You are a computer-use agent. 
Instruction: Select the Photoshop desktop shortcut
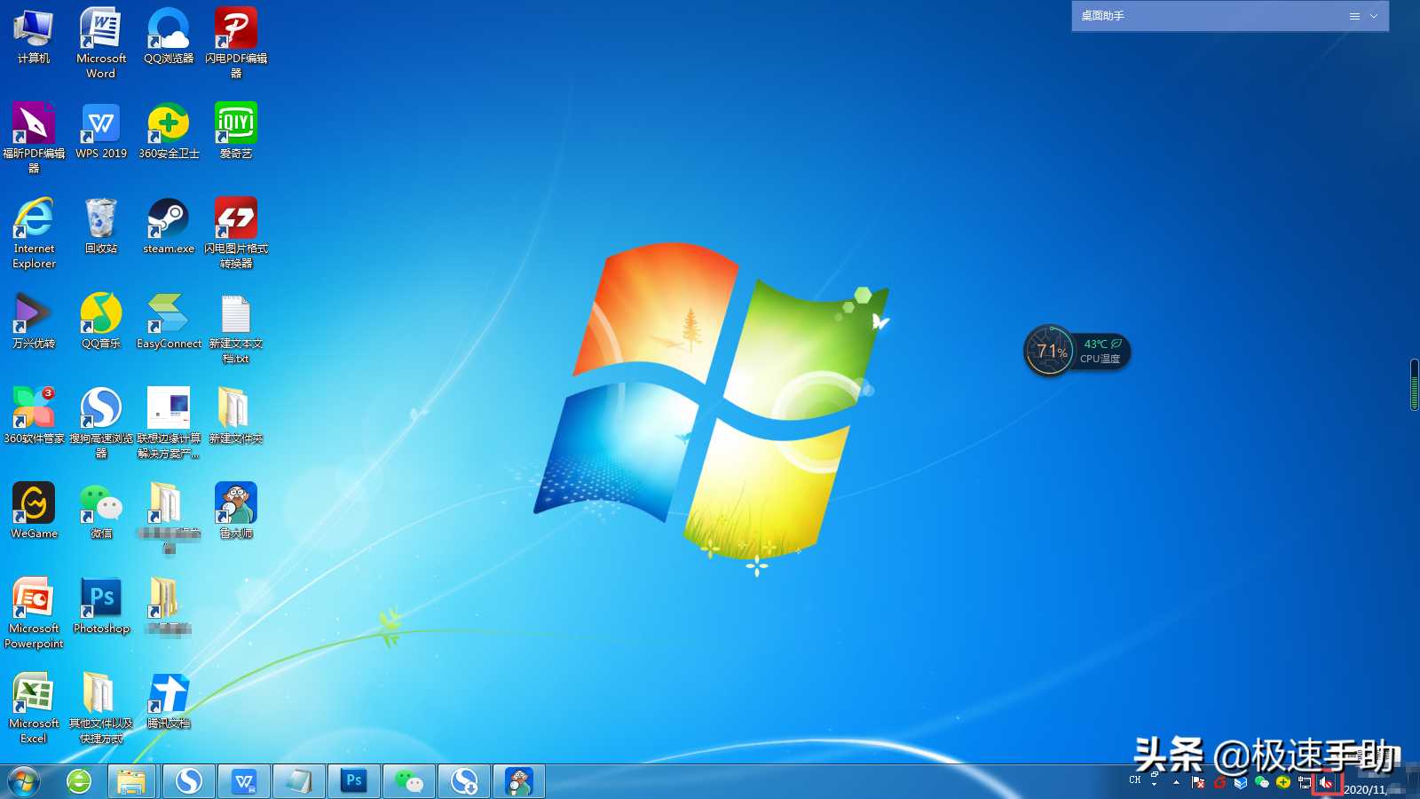[101, 606]
